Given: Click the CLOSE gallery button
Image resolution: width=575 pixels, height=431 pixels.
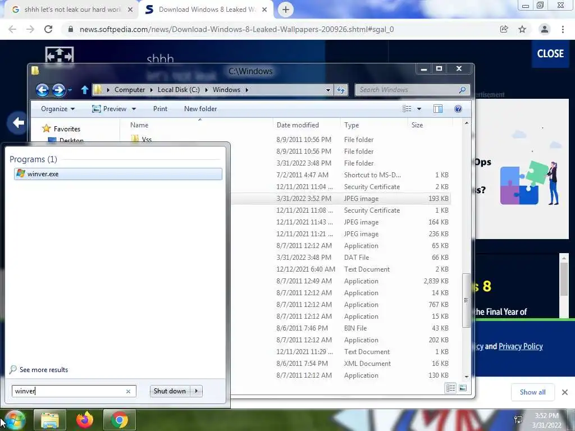Looking at the screenshot, I should pos(550,53).
